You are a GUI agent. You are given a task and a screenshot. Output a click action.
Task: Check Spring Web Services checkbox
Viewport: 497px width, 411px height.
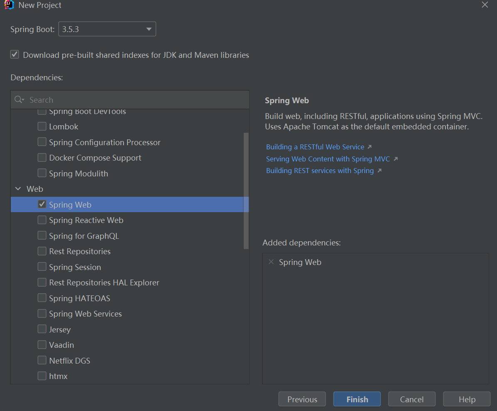[42, 314]
